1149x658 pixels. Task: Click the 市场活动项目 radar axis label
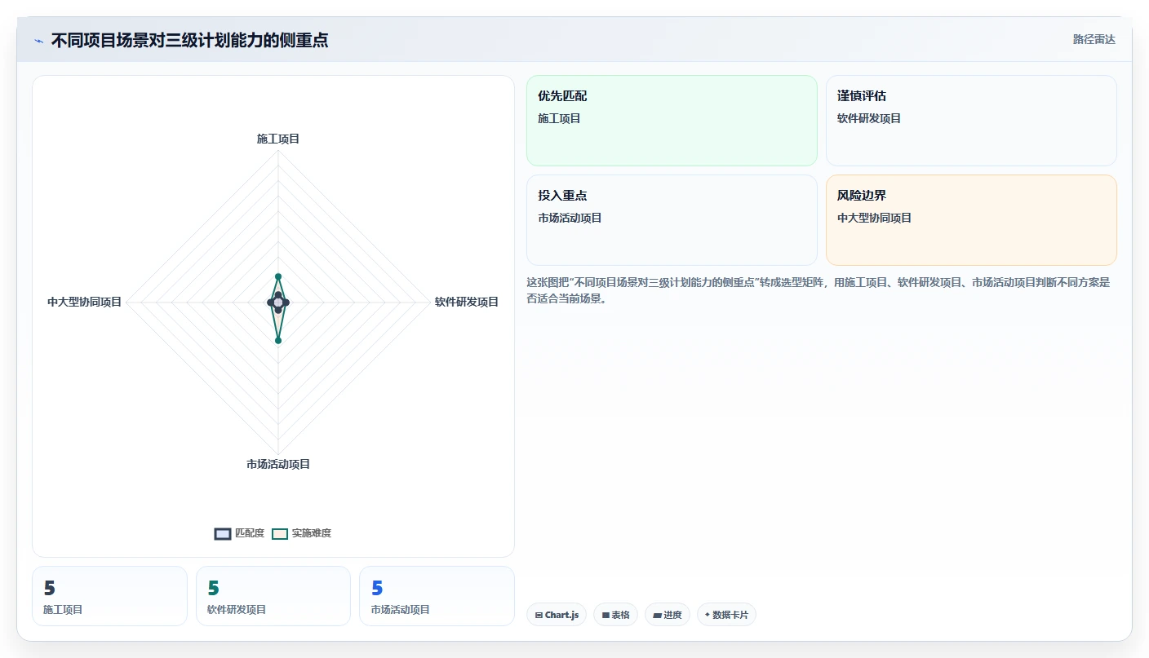278,464
